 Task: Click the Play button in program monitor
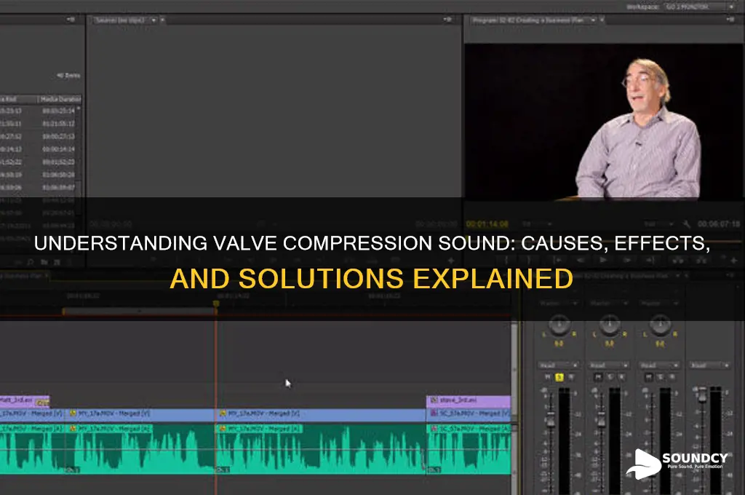point(603,260)
